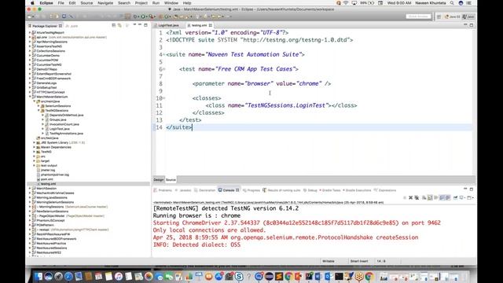Open the Open Perspective toolbar icon
The height and width of the screenshot is (283, 503).
tap(439, 17)
